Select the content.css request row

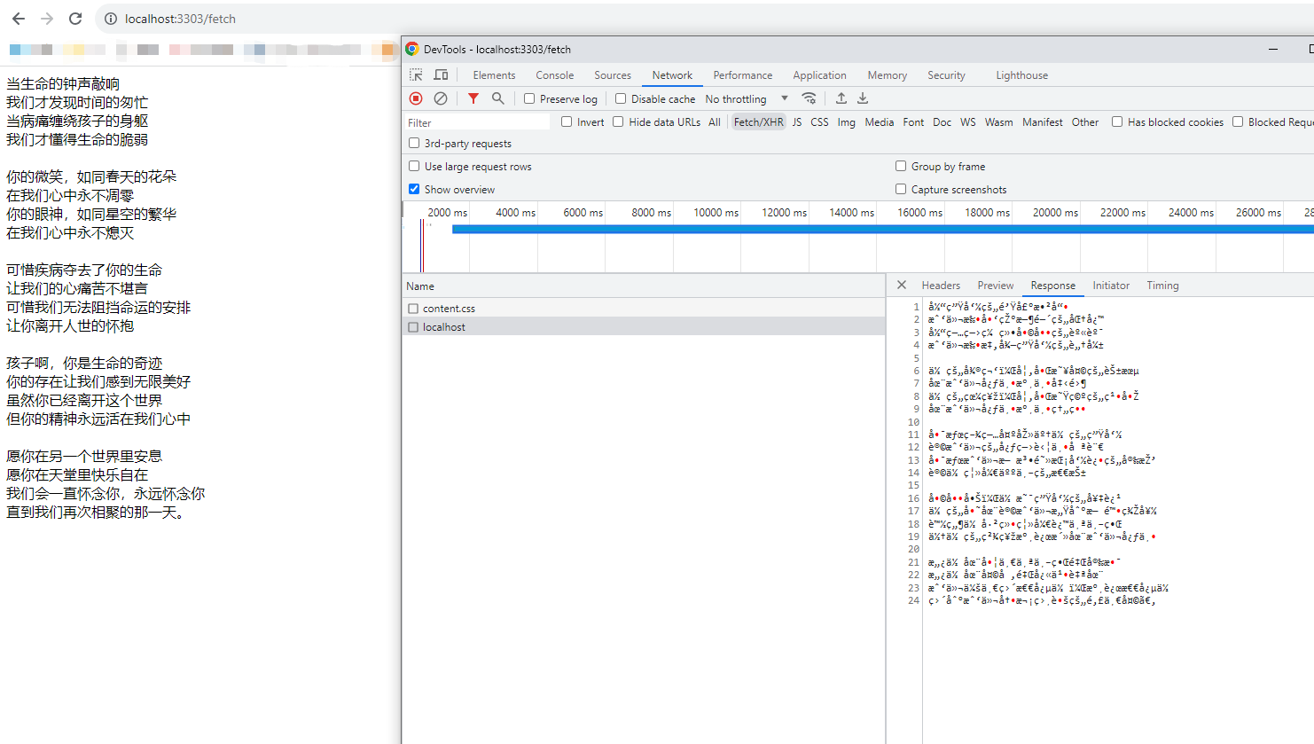point(449,309)
